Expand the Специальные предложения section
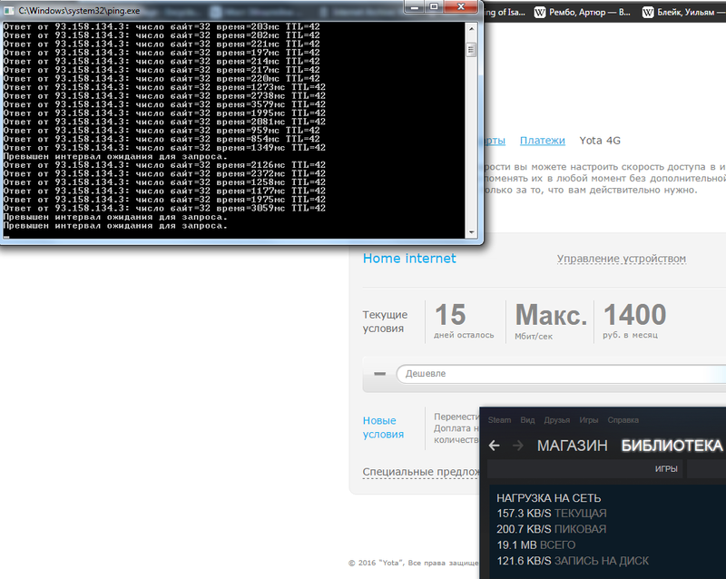This screenshot has height=579, width=726. click(x=420, y=472)
